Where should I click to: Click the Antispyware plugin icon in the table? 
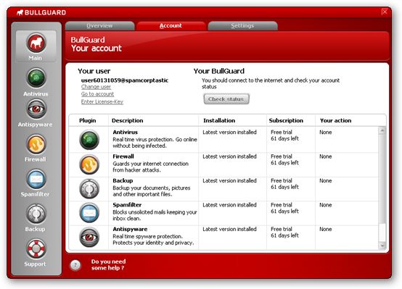tap(89, 237)
